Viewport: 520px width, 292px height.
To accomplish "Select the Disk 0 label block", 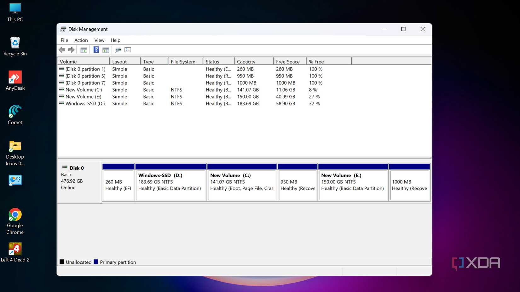I will (x=79, y=182).
